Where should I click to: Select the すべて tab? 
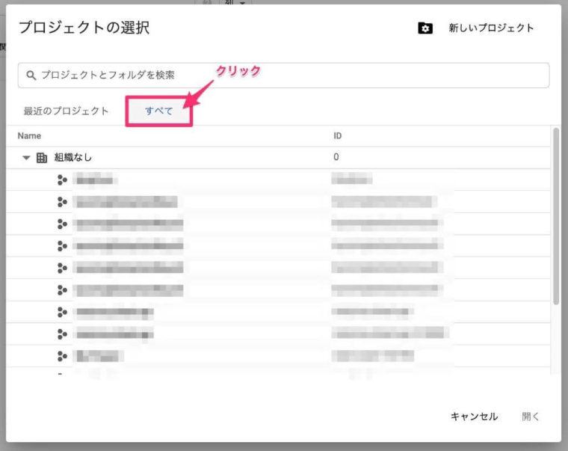(159, 111)
